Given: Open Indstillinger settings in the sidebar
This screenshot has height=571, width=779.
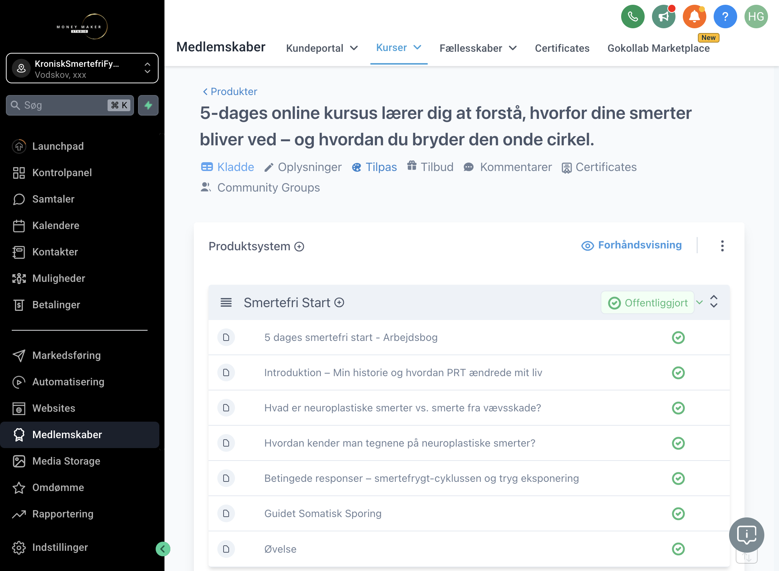Looking at the screenshot, I should pos(80,547).
